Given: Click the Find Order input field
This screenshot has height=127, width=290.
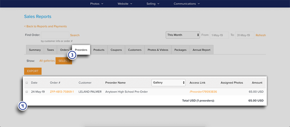Looking at the screenshot, I should [55, 35].
